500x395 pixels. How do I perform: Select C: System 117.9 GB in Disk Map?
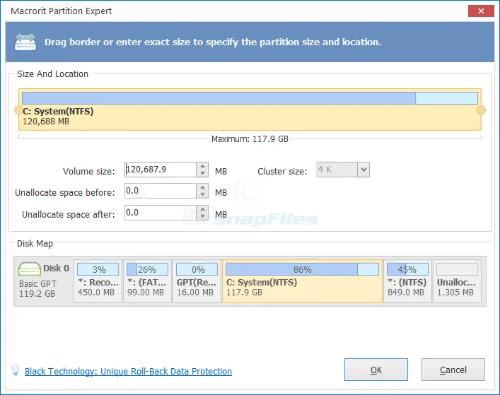302,281
